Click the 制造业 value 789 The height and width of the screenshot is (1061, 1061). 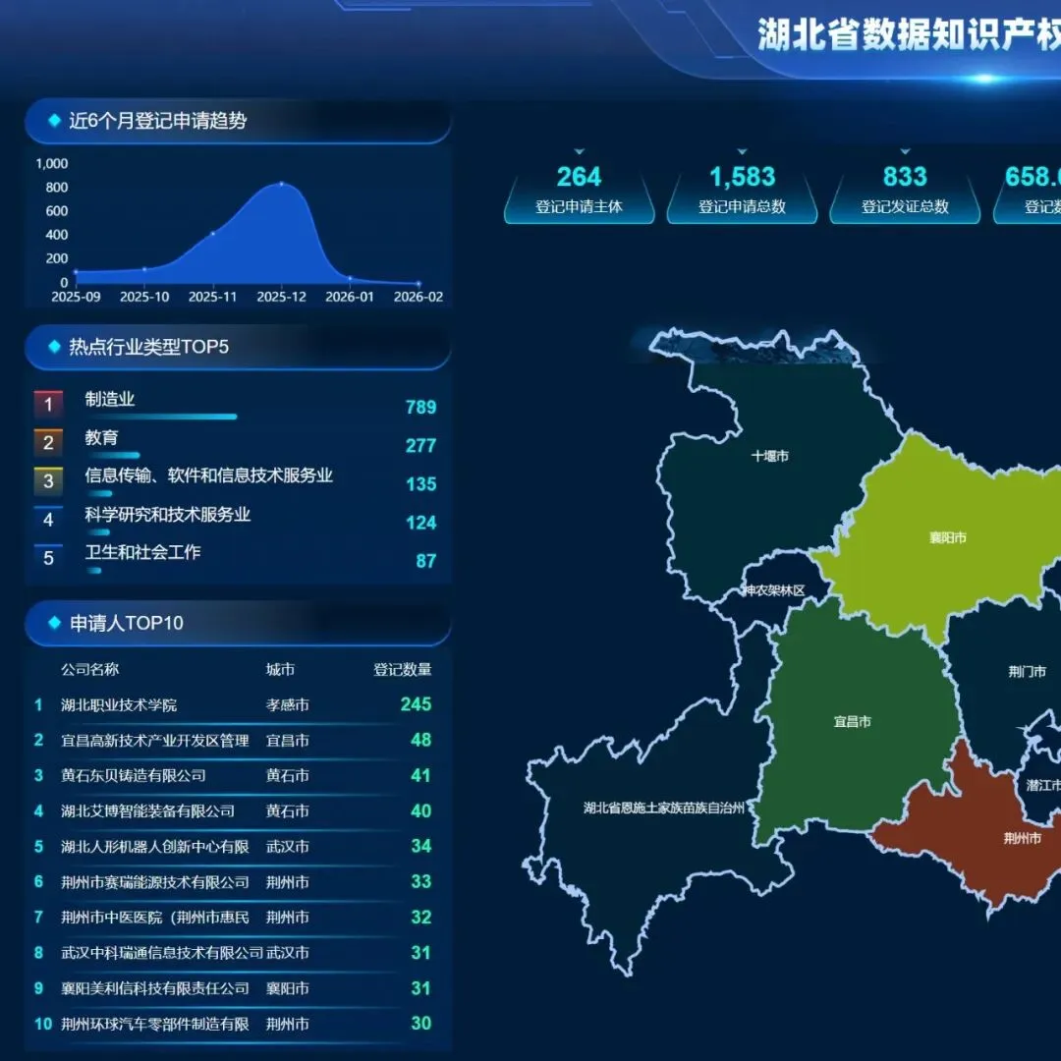[x=420, y=407]
